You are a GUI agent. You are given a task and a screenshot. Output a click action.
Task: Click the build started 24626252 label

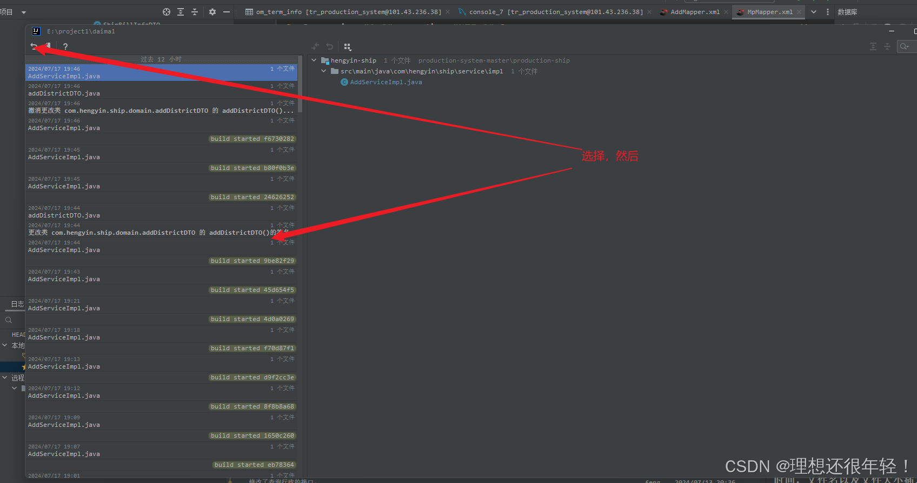pos(252,197)
